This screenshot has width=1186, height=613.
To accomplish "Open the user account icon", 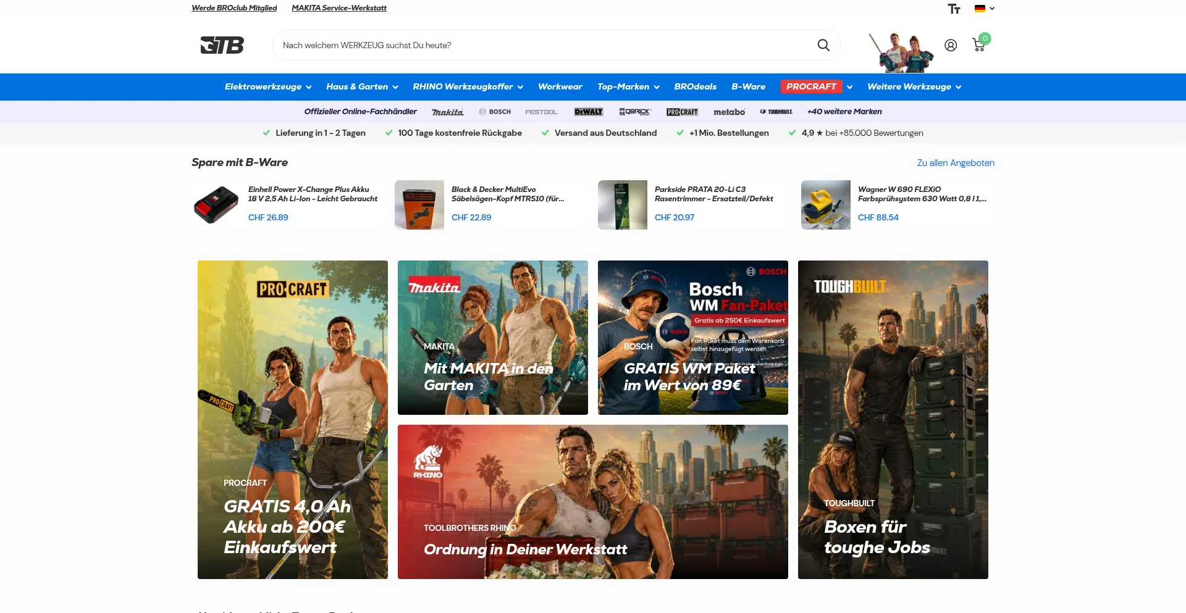I will pos(951,45).
